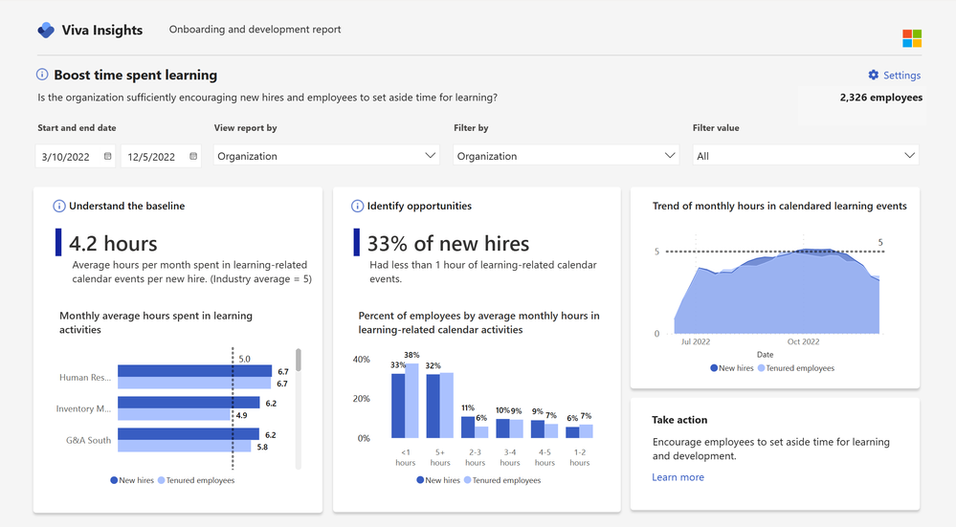956x527 pixels.
Task: Click the Human Res... new hires 6.7 bar
Action: click(x=194, y=371)
